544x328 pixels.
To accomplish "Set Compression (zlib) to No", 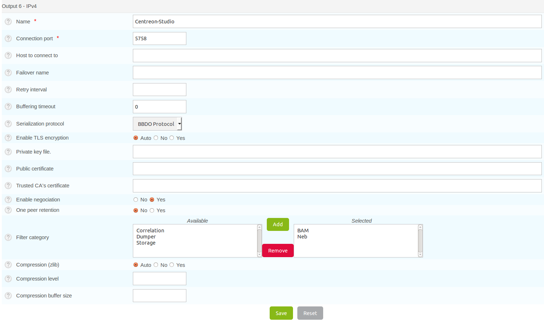I will pyautogui.click(x=156, y=265).
